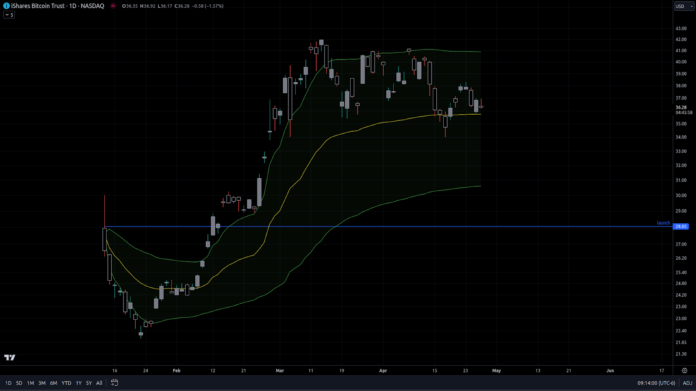
Task: Select the 5Y time range
Action: pyautogui.click(x=89, y=383)
